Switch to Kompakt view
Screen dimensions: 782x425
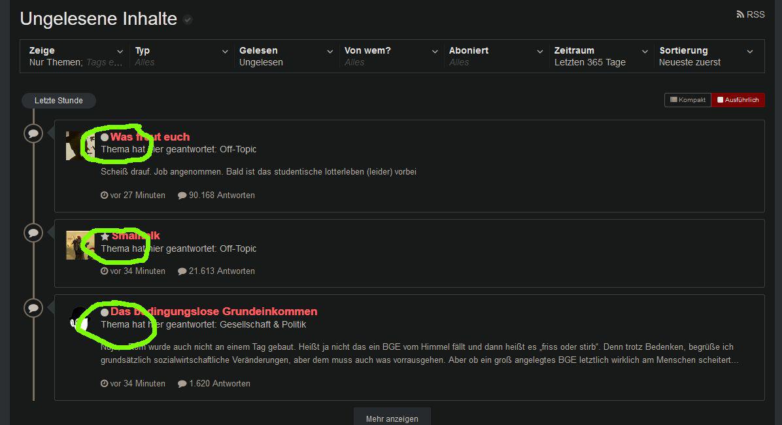688,100
